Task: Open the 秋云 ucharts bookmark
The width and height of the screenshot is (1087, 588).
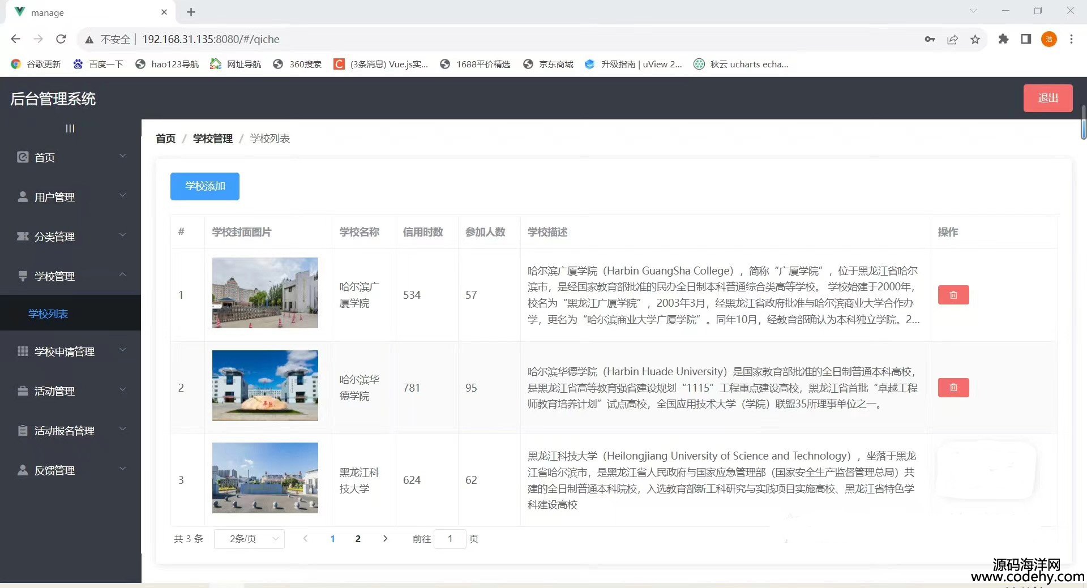Action: click(x=741, y=64)
